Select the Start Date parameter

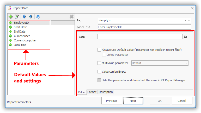coord(20,27)
